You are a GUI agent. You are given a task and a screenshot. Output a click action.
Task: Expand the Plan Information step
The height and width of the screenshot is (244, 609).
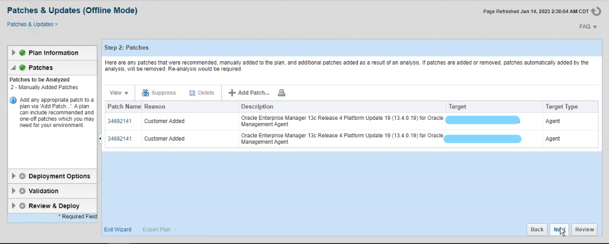pos(14,53)
